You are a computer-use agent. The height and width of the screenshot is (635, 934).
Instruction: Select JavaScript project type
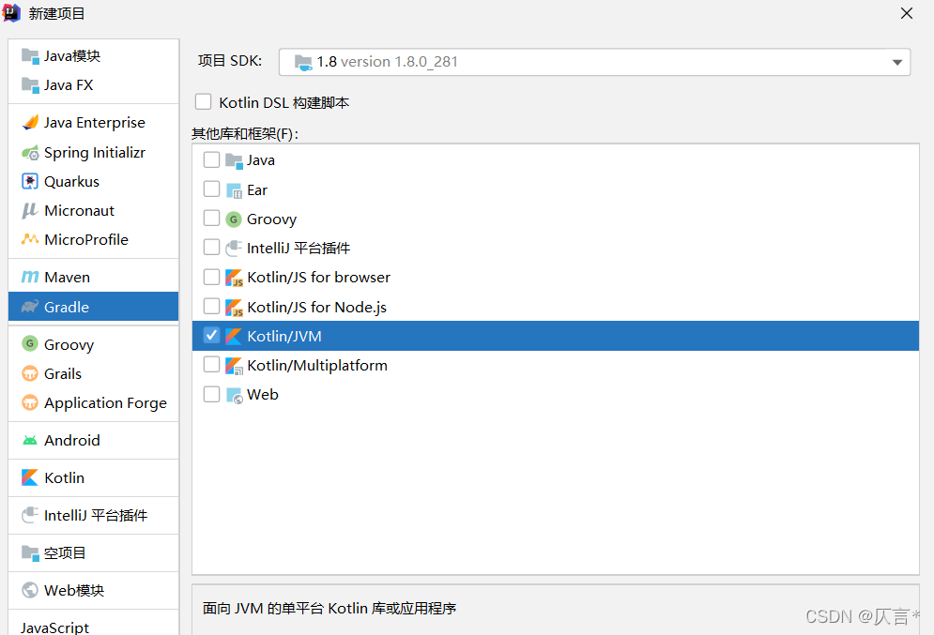click(94, 627)
